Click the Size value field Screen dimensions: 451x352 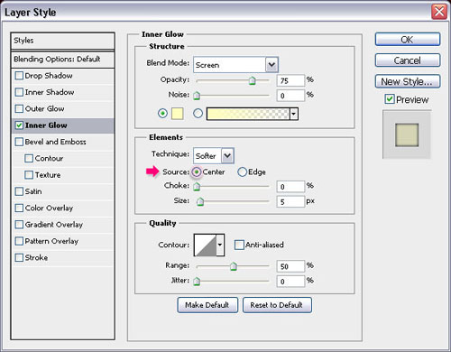point(290,201)
